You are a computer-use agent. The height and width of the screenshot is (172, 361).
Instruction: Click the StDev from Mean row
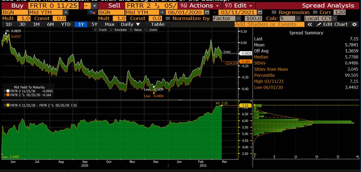306,69
